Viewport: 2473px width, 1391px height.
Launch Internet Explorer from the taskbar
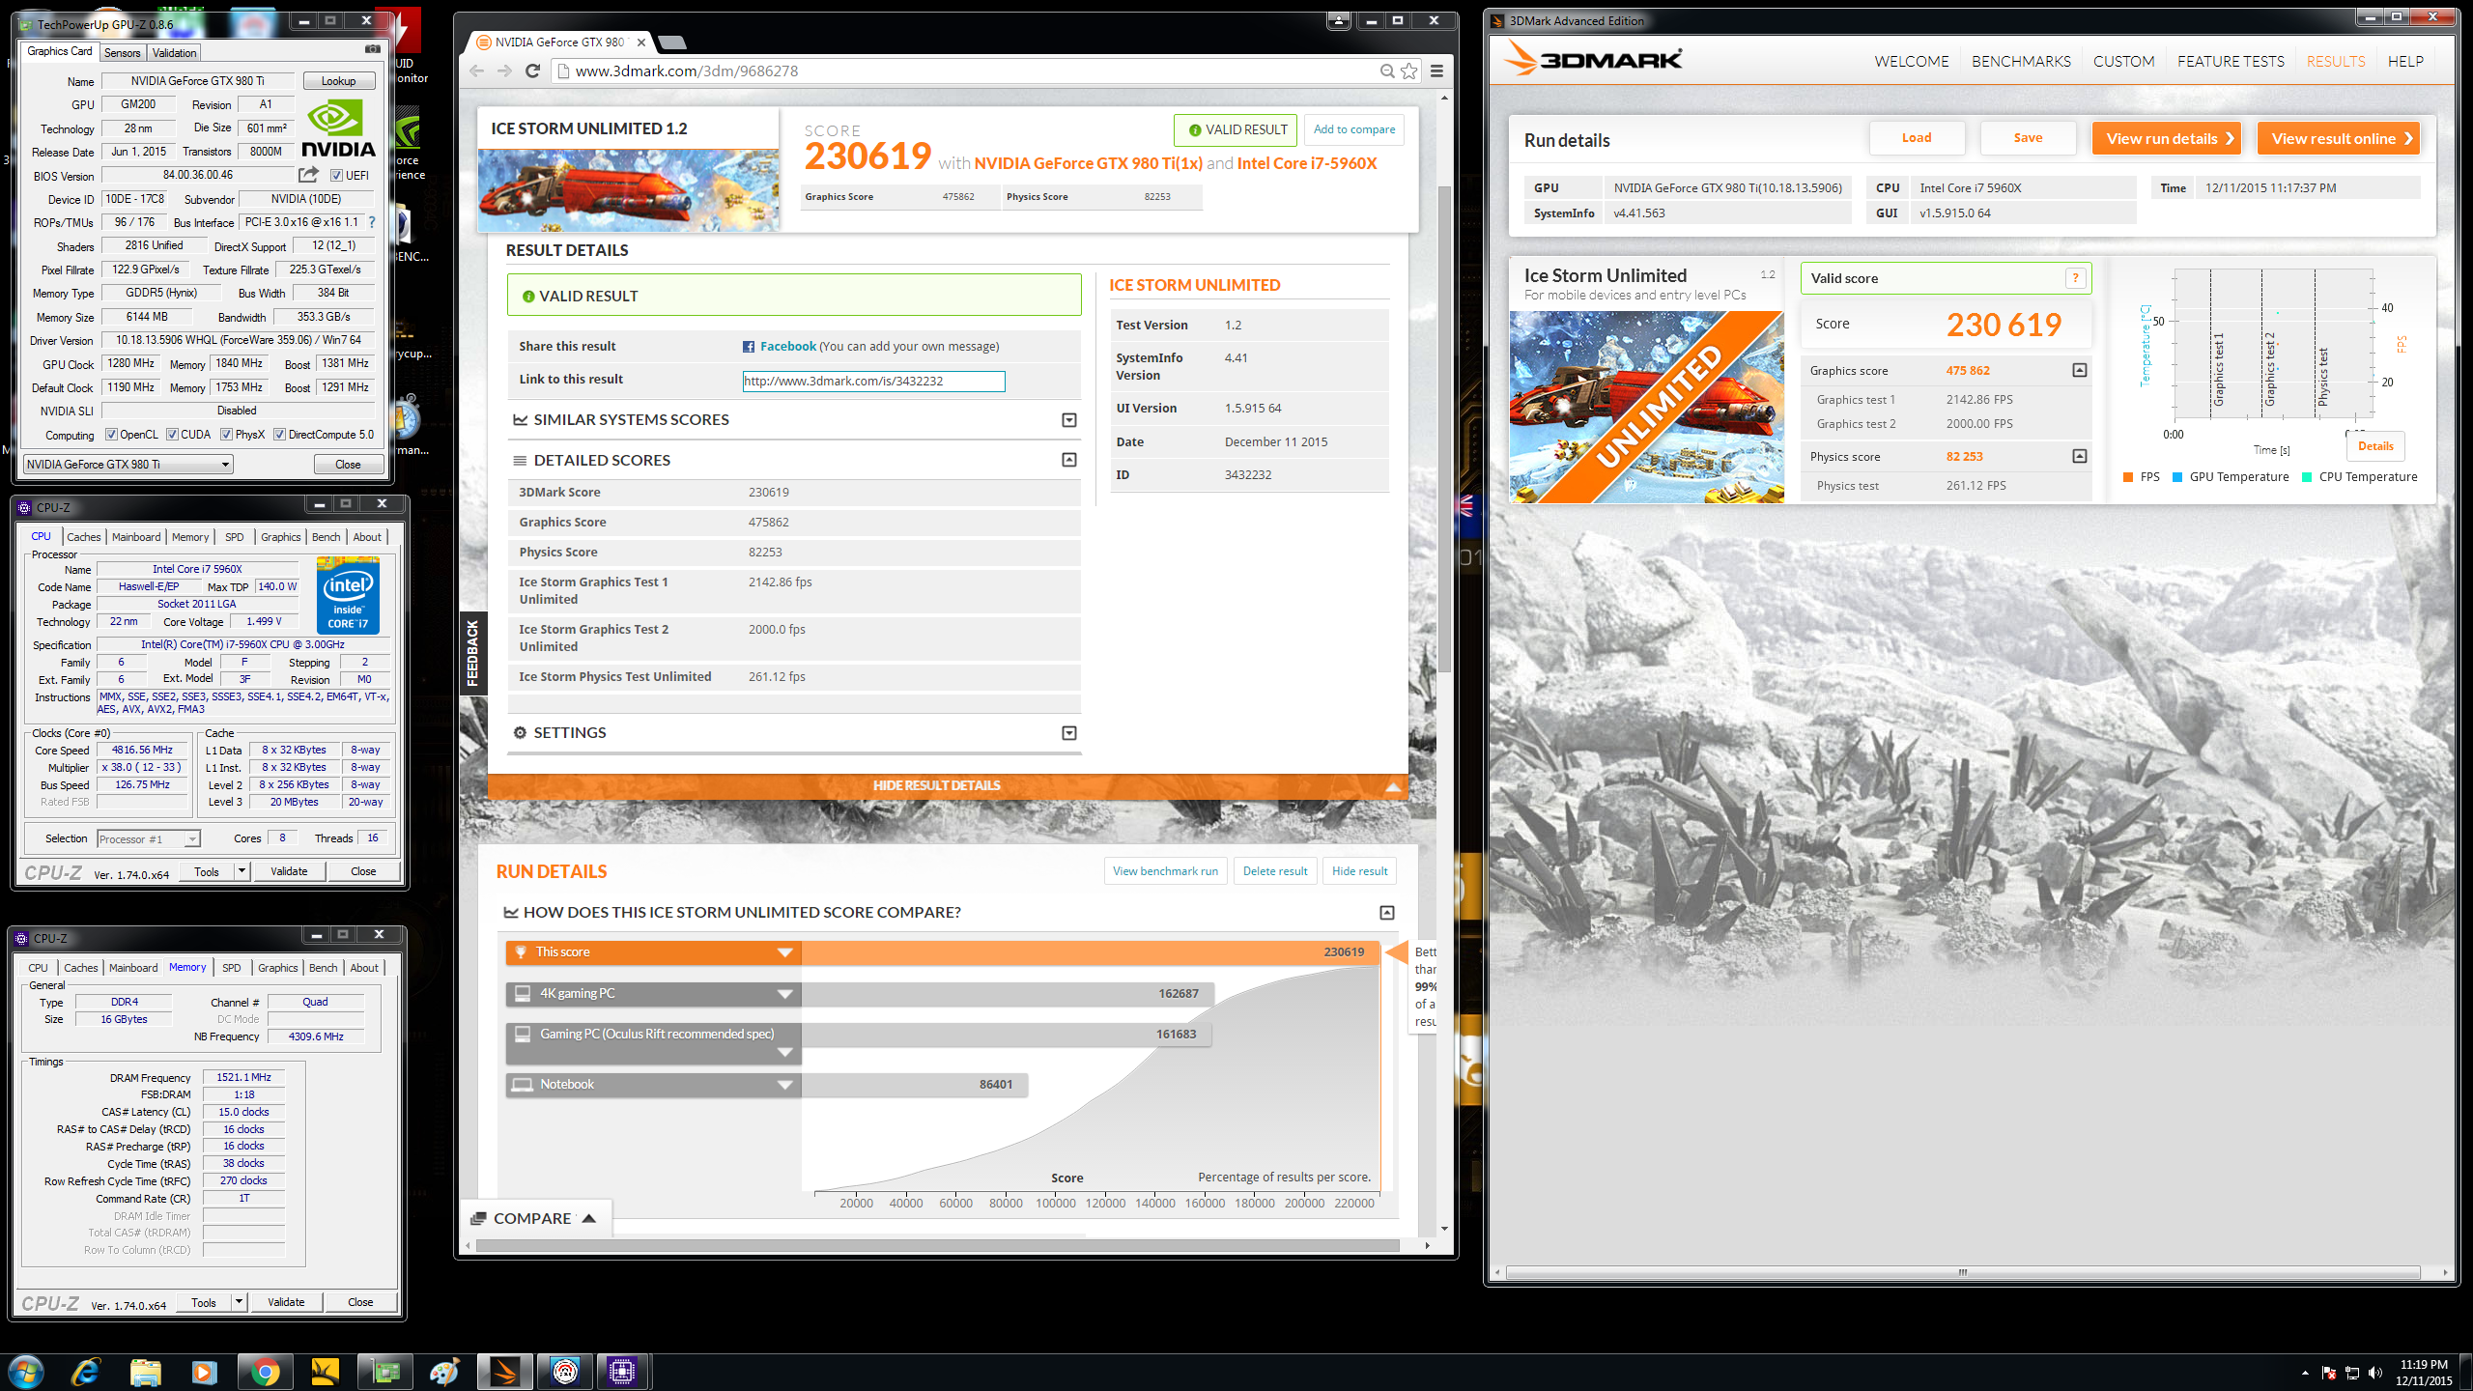pos(86,1372)
